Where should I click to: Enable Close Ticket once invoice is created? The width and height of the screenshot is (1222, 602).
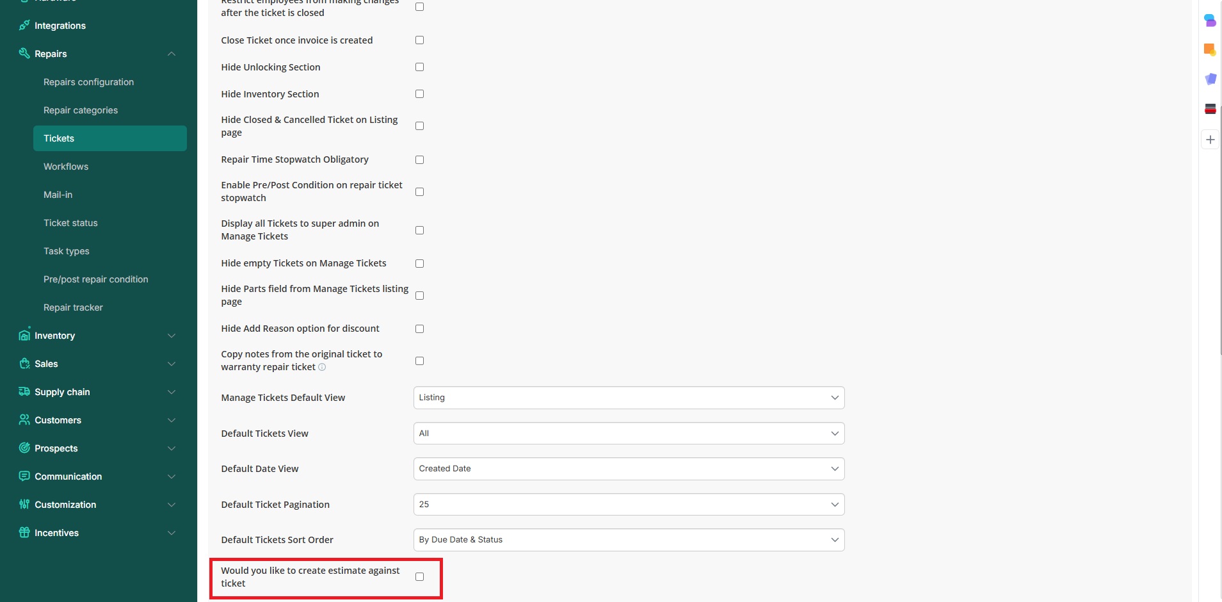click(x=419, y=40)
